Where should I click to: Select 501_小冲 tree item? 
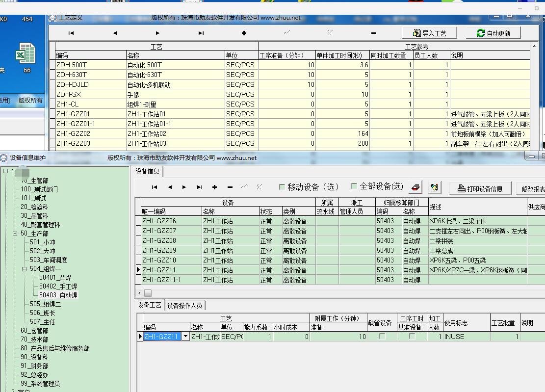click(x=42, y=242)
